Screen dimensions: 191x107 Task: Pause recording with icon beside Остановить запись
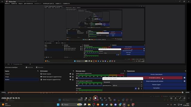point(184,78)
